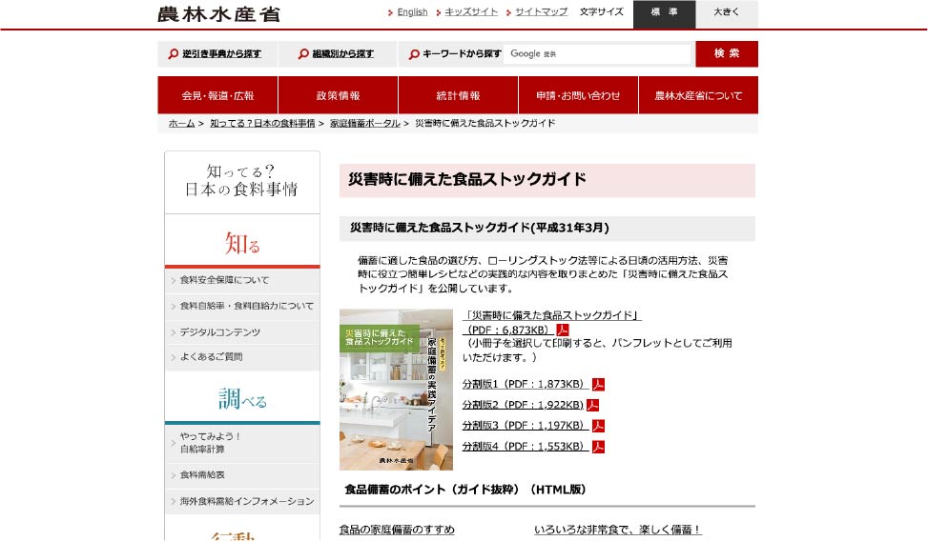The image size is (928, 541).
Task: Click chevron beside デジタルコンテンツ
Action: (173, 332)
